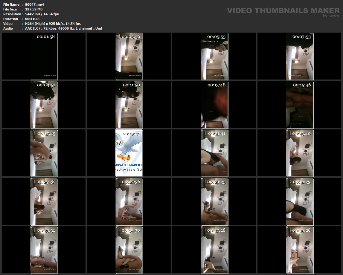
Task: Click the video codec line H264 (High)
Action: tap(53, 24)
